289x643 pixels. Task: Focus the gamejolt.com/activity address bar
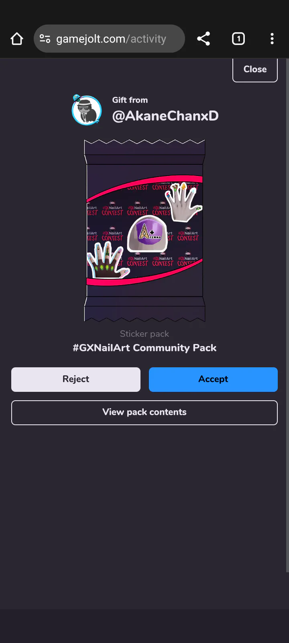pos(111,39)
